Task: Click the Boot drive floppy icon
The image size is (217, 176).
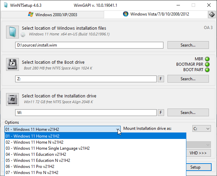Action: (12, 64)
